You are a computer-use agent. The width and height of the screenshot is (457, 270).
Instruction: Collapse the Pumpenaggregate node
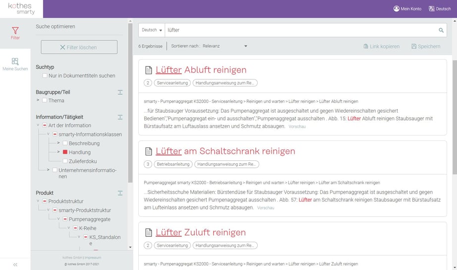(x=58, y=219)
